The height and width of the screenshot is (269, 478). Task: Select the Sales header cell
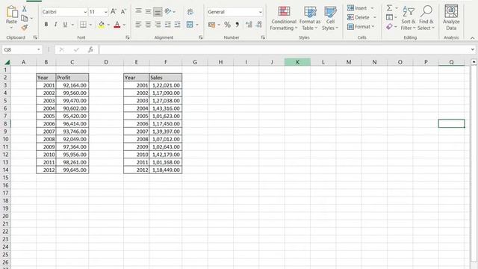166,78
